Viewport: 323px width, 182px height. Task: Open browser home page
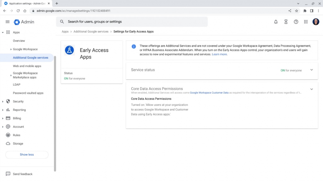25,11
